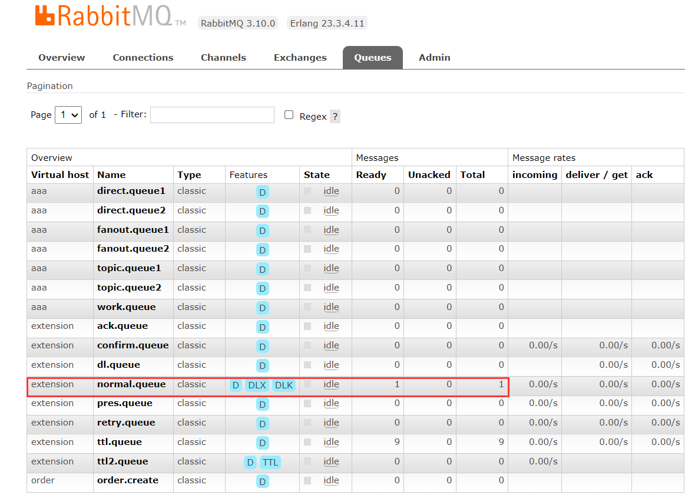Open the normal.queue queue details
The width and height of the screenshot is (685, 498).
tap(131, 384)
